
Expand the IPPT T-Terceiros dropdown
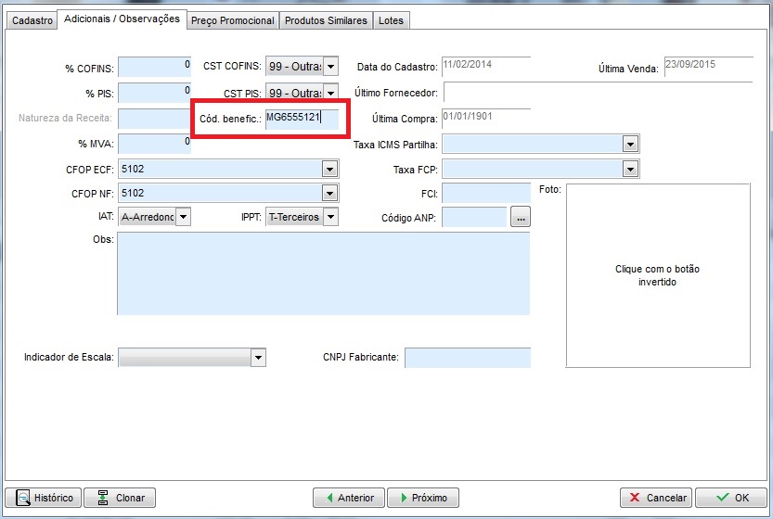coord(330,217)
